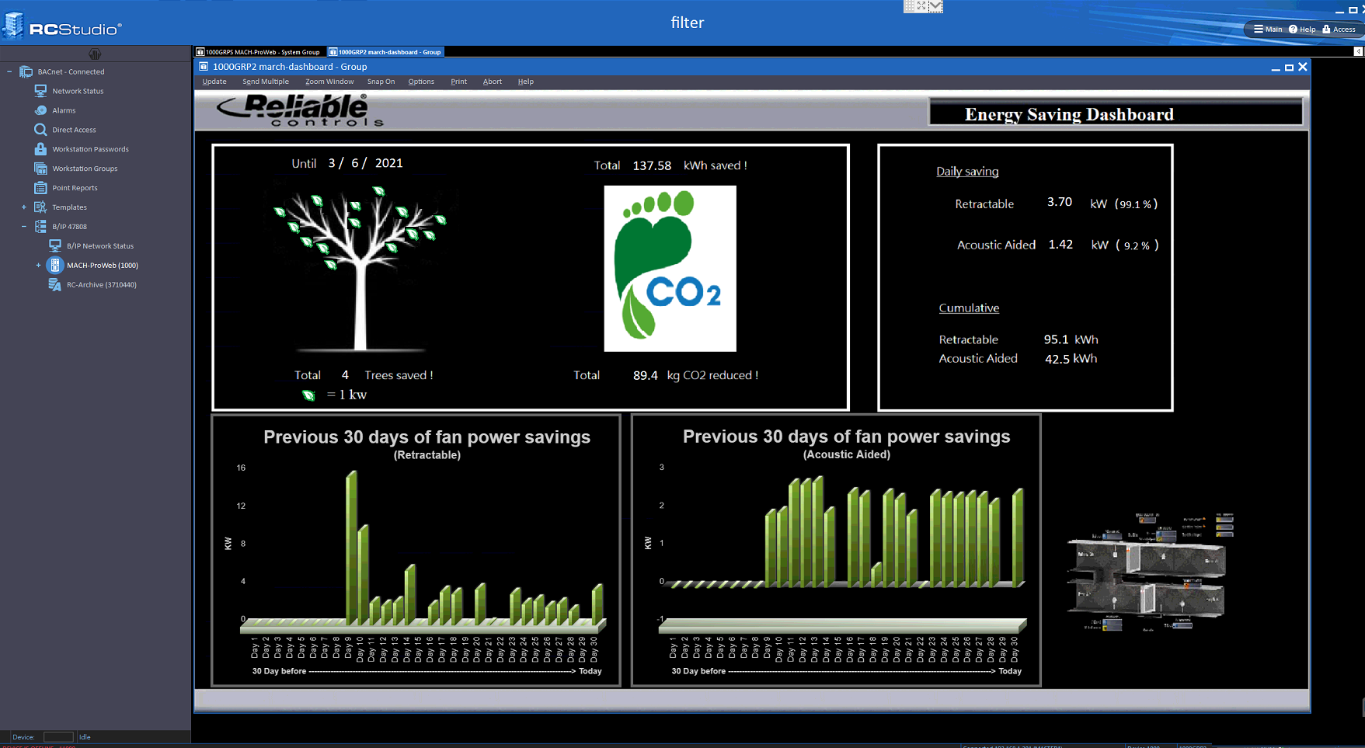Screen dimensions: 1365x748
Task: Select the MACH-ProWeb controller icon
Action: (x=55, y=265)
